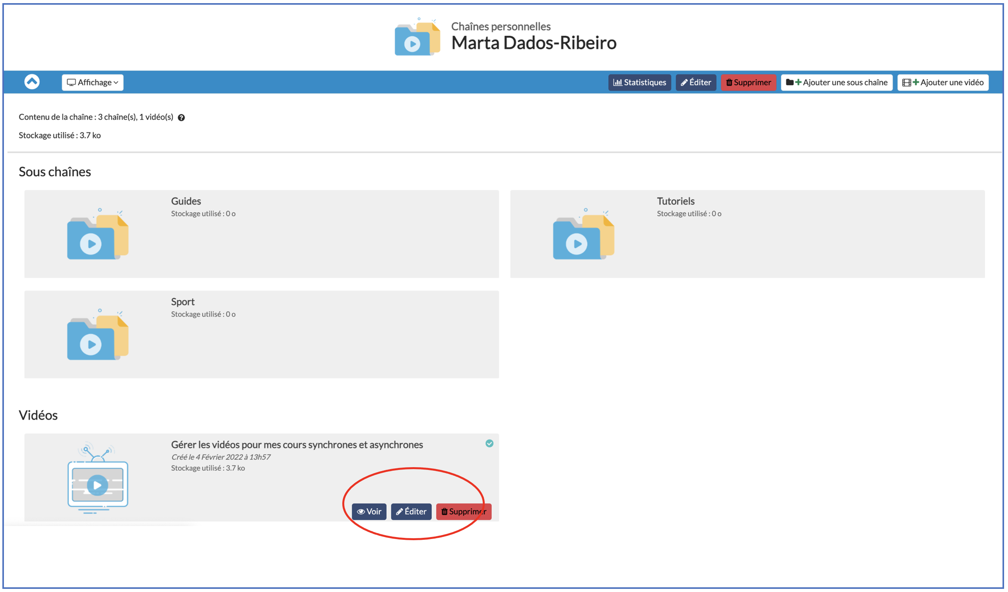1008x592 pixels.
Task: Click the Éditer pencil button on video card
Action: 411,512
